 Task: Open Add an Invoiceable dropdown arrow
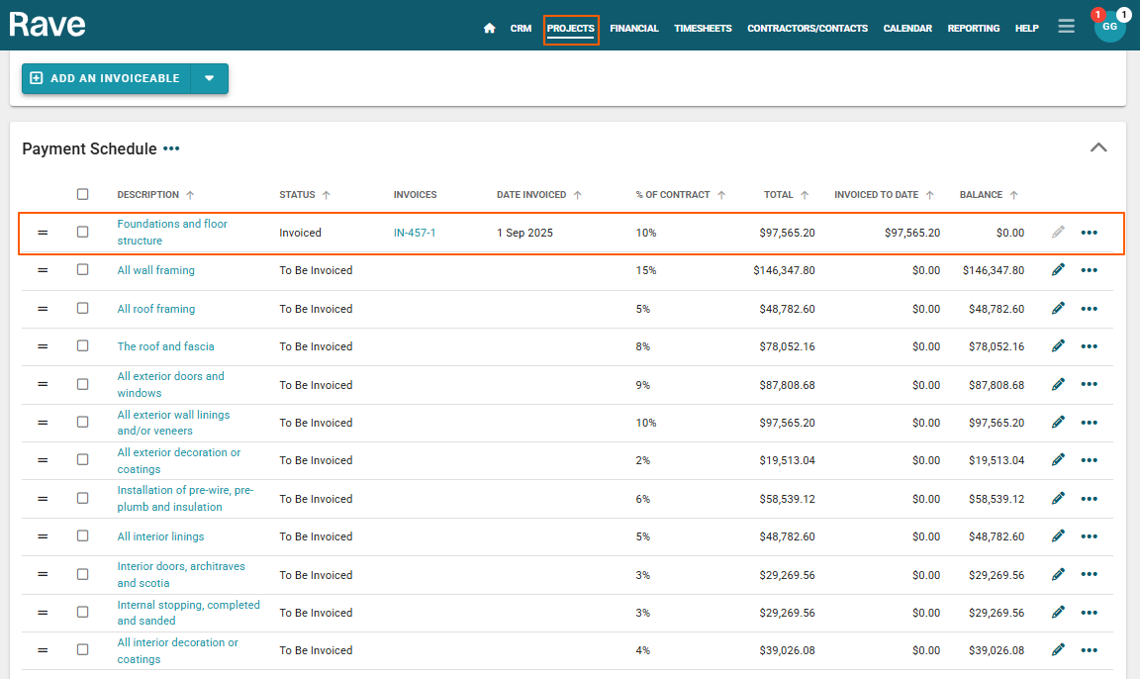(210, 78)
